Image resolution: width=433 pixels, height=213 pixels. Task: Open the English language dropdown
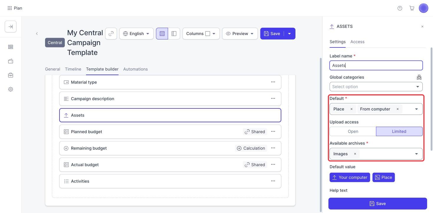click(136, 34)
